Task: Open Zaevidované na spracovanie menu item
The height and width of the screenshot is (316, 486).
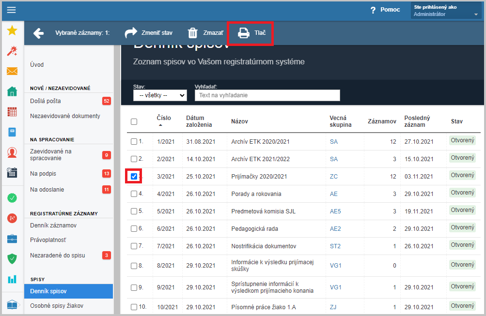Action: coord(51,155)
